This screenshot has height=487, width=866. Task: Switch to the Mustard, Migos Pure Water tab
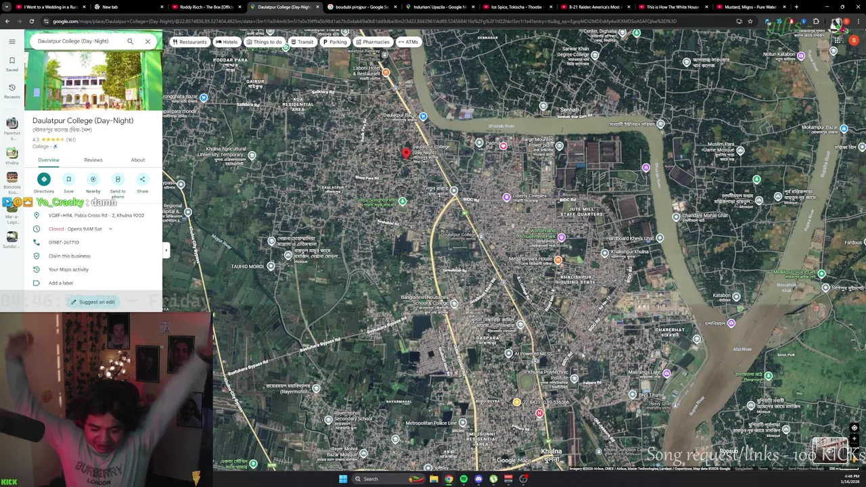pyautogui.click(x=751, y=7)
